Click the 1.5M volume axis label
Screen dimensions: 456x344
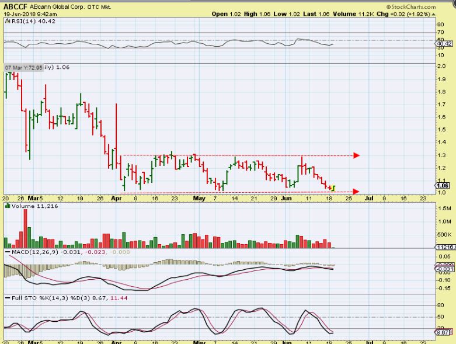point(444,209)
